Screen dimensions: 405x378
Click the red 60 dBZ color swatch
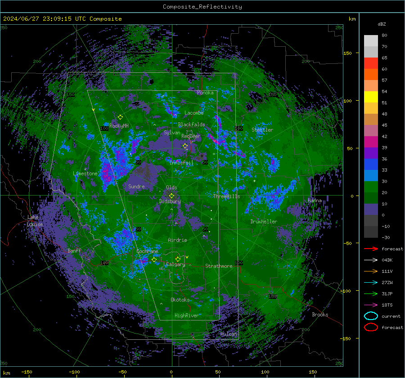pos(371,63)
